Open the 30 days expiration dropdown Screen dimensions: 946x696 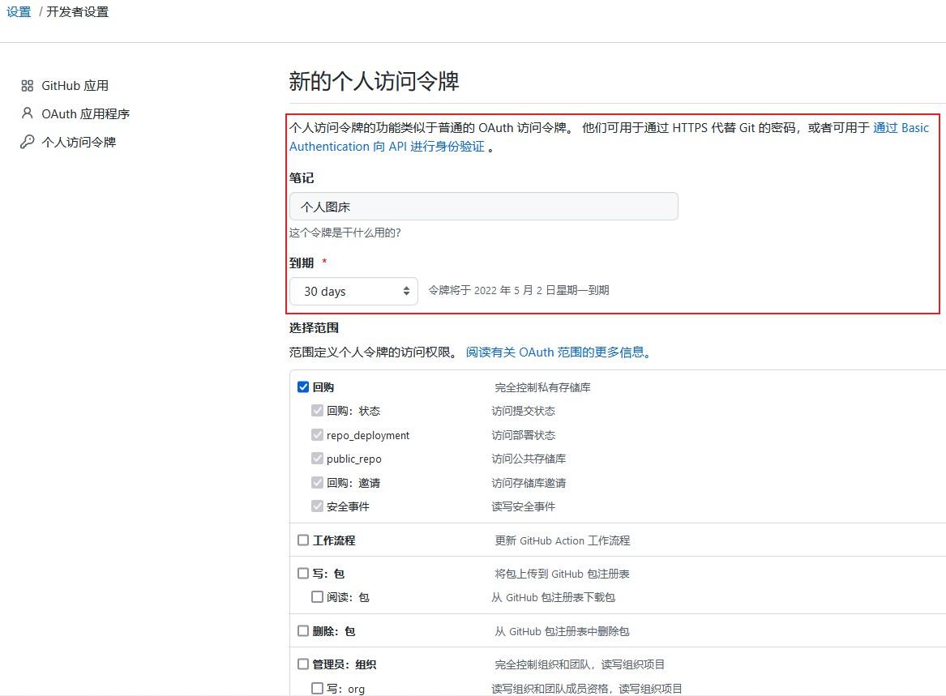353,292
